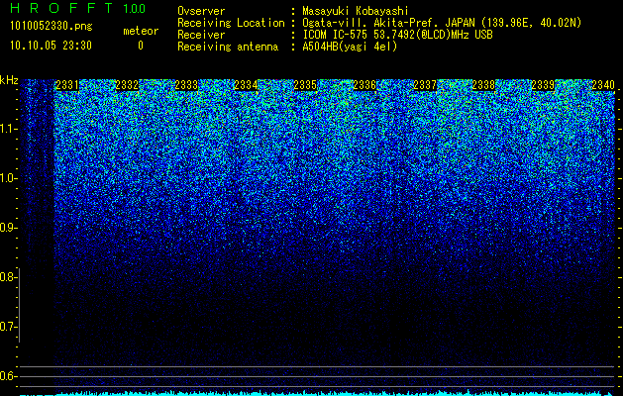
Task: Click the A504HB(yagi 4el) antenna text
Action: [x=350, y=47]
